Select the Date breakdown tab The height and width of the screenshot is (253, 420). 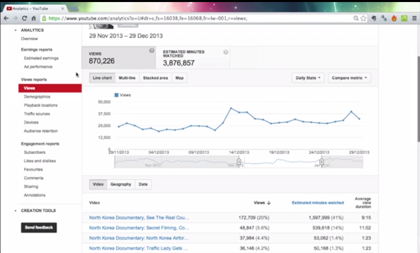143,184
